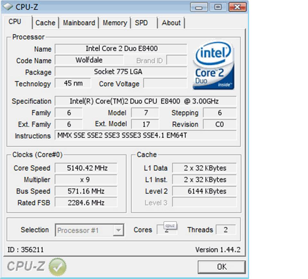This screenshot has height=279, width=308.
Task: Click the Specification string with 3.00GHz
Action: click(x=146, y=101)
